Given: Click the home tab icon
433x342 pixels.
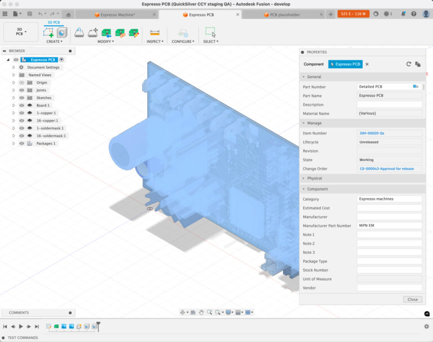Looking at the screenshot, I should (x=68, y=15).
